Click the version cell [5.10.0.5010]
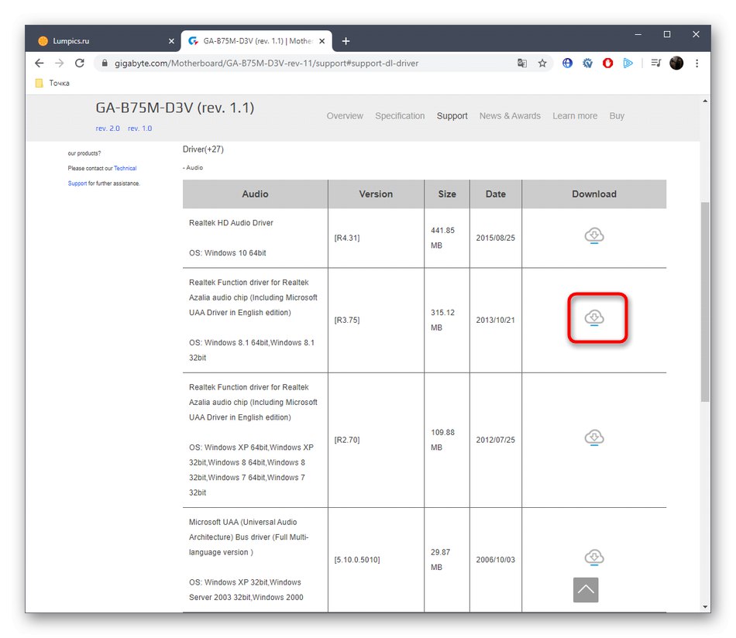 click(356, 560)
